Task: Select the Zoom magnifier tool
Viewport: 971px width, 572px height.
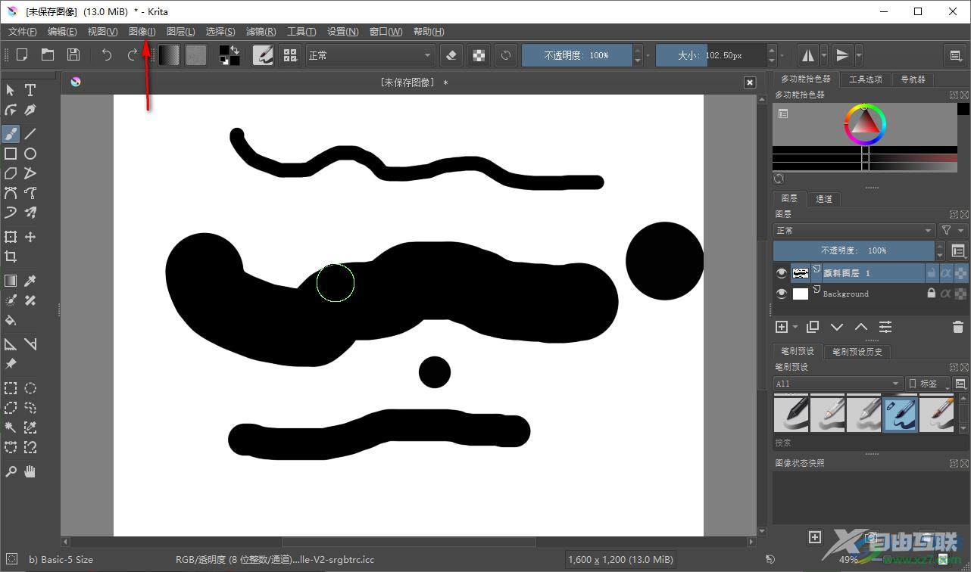Action: point(11,471)
